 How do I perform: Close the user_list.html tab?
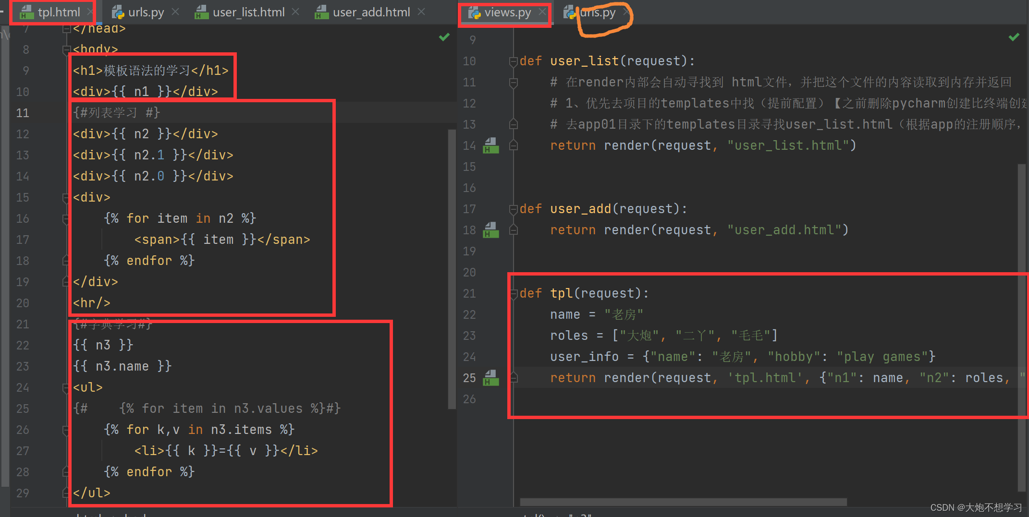(x=296, y=12)
